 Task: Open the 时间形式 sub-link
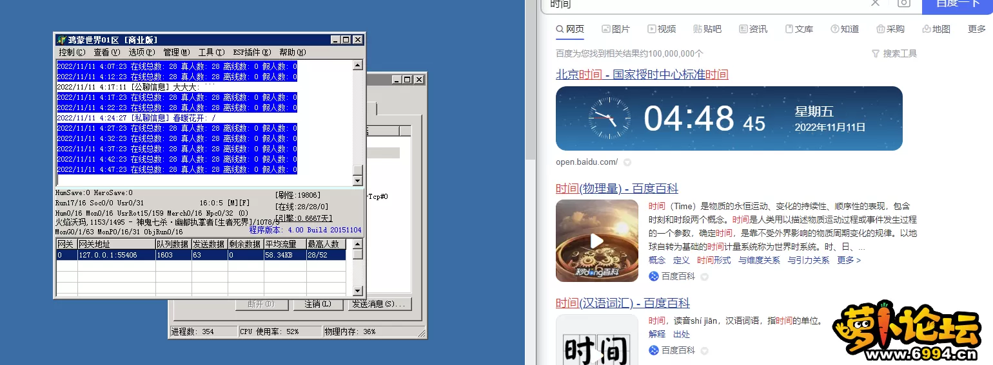tap(714, 260)
